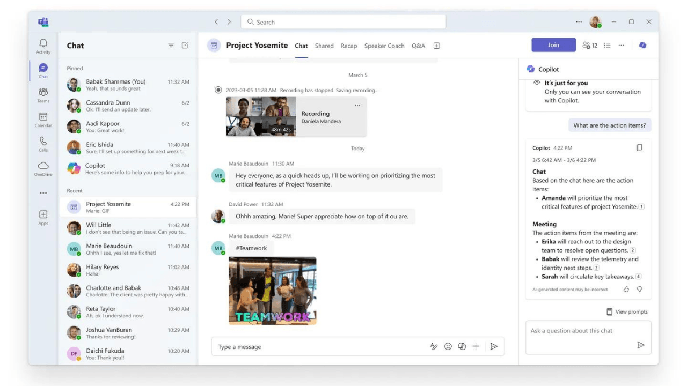Viewport: 687px width, 386px height.
Task: Open Activity in the left sidebar
Action: coord(43,46)
